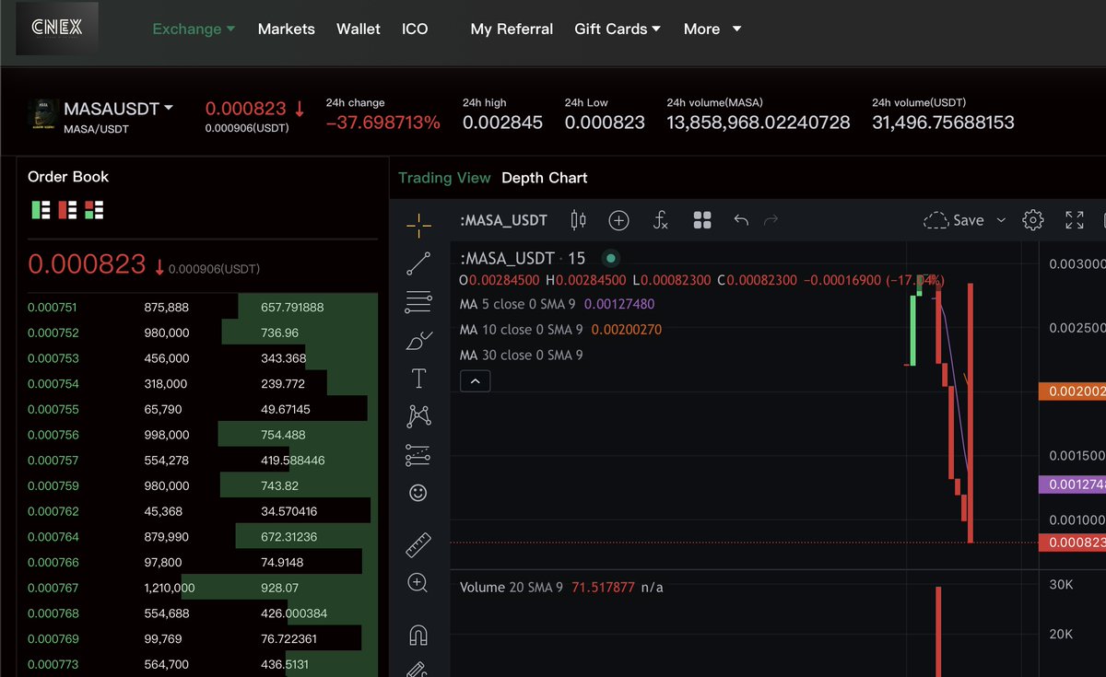Click the Volume 20 indicator legend
The height and width of the screenshot is (677, 1106).
point(561,587)
